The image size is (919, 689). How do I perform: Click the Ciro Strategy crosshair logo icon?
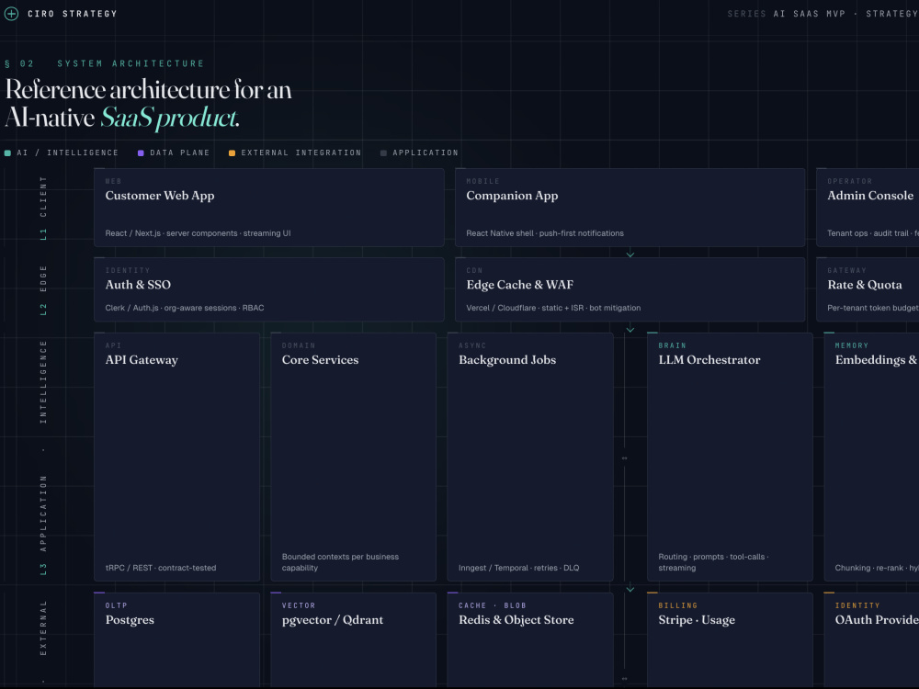point(11,14)
